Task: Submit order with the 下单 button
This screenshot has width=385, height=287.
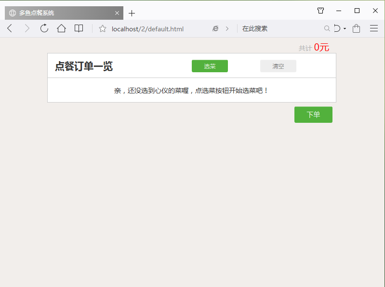Action: pos(313,115)
